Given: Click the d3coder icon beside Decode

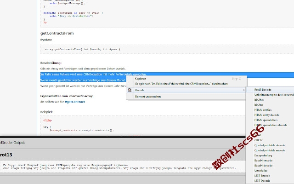Looking at the screenshot, I should pos(130,90).
